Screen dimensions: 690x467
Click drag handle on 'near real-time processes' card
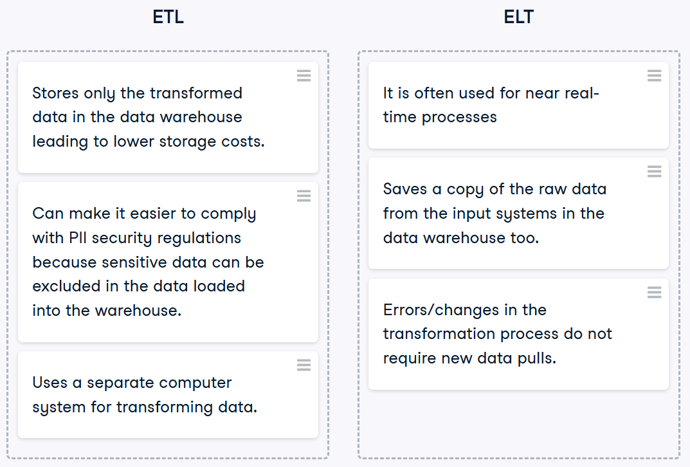[655, 76]
